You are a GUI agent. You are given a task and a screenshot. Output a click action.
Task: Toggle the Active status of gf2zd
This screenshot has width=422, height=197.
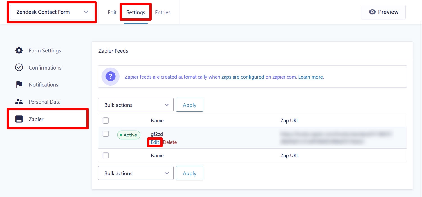(129, 135)
